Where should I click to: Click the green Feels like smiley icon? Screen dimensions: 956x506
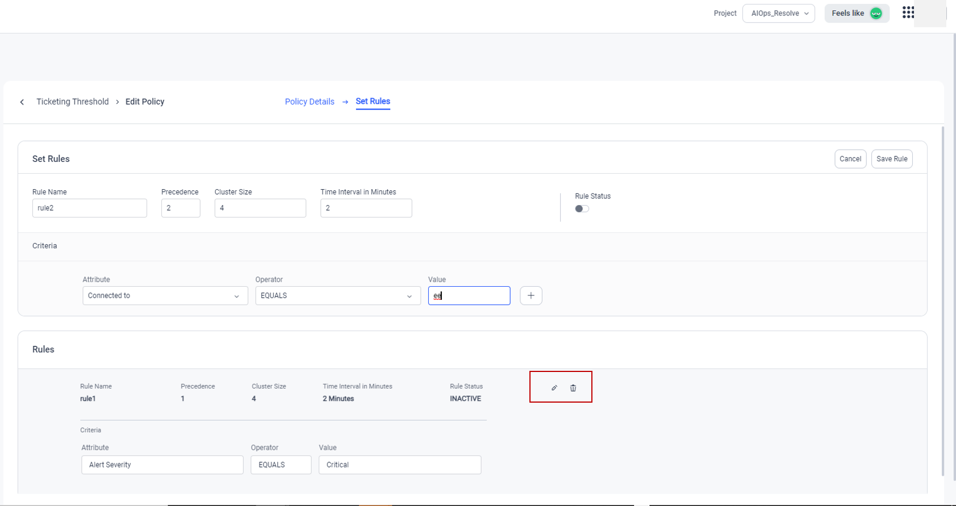click(x=876, y=13)
